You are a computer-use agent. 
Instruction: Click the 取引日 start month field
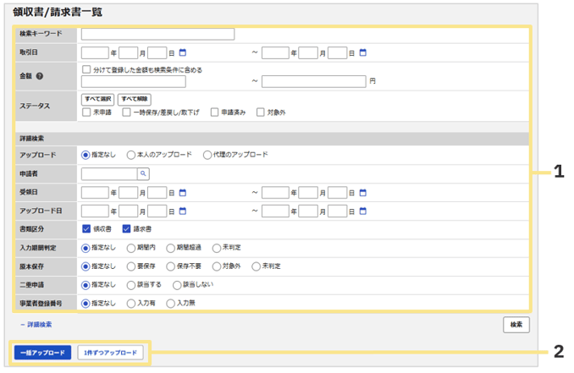click(x=129, y=52)
